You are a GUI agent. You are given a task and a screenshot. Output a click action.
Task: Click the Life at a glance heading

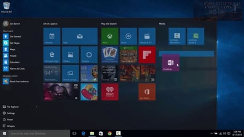point(50,24)
